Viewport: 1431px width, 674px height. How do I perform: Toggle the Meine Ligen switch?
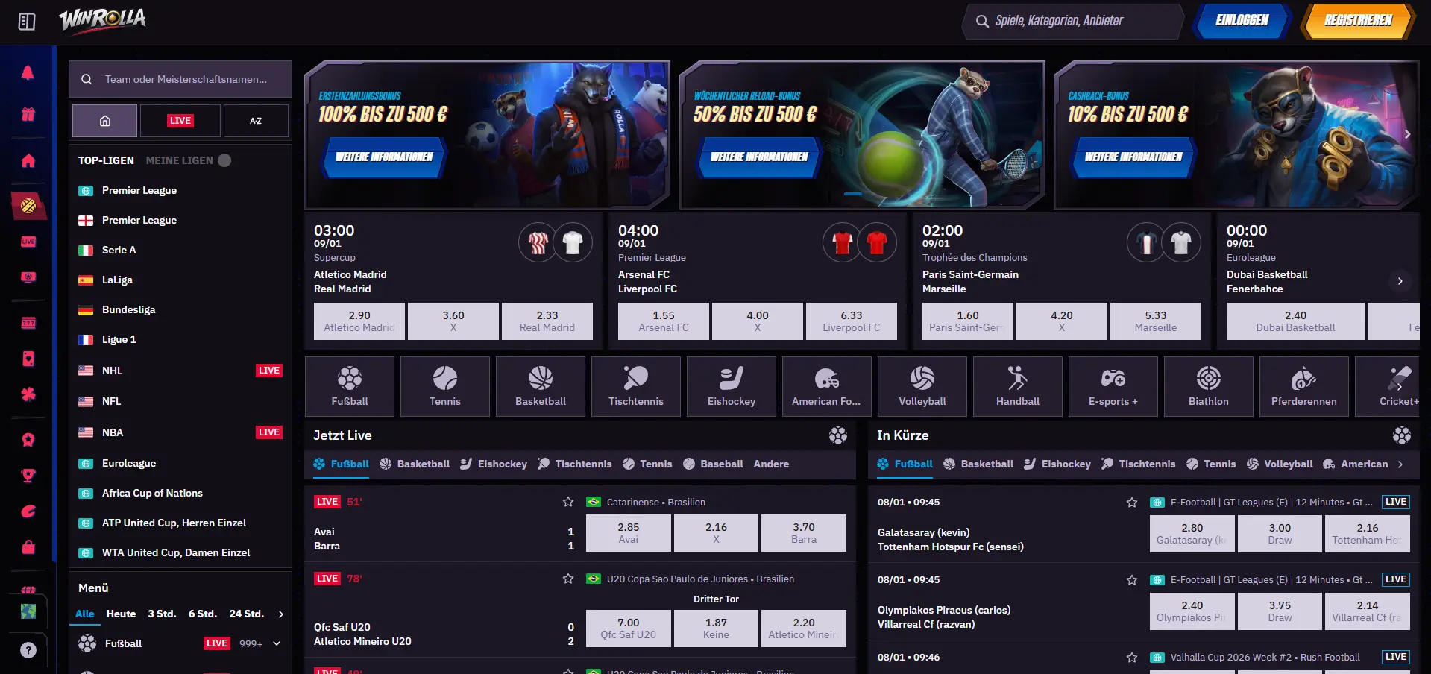(224, 160)
